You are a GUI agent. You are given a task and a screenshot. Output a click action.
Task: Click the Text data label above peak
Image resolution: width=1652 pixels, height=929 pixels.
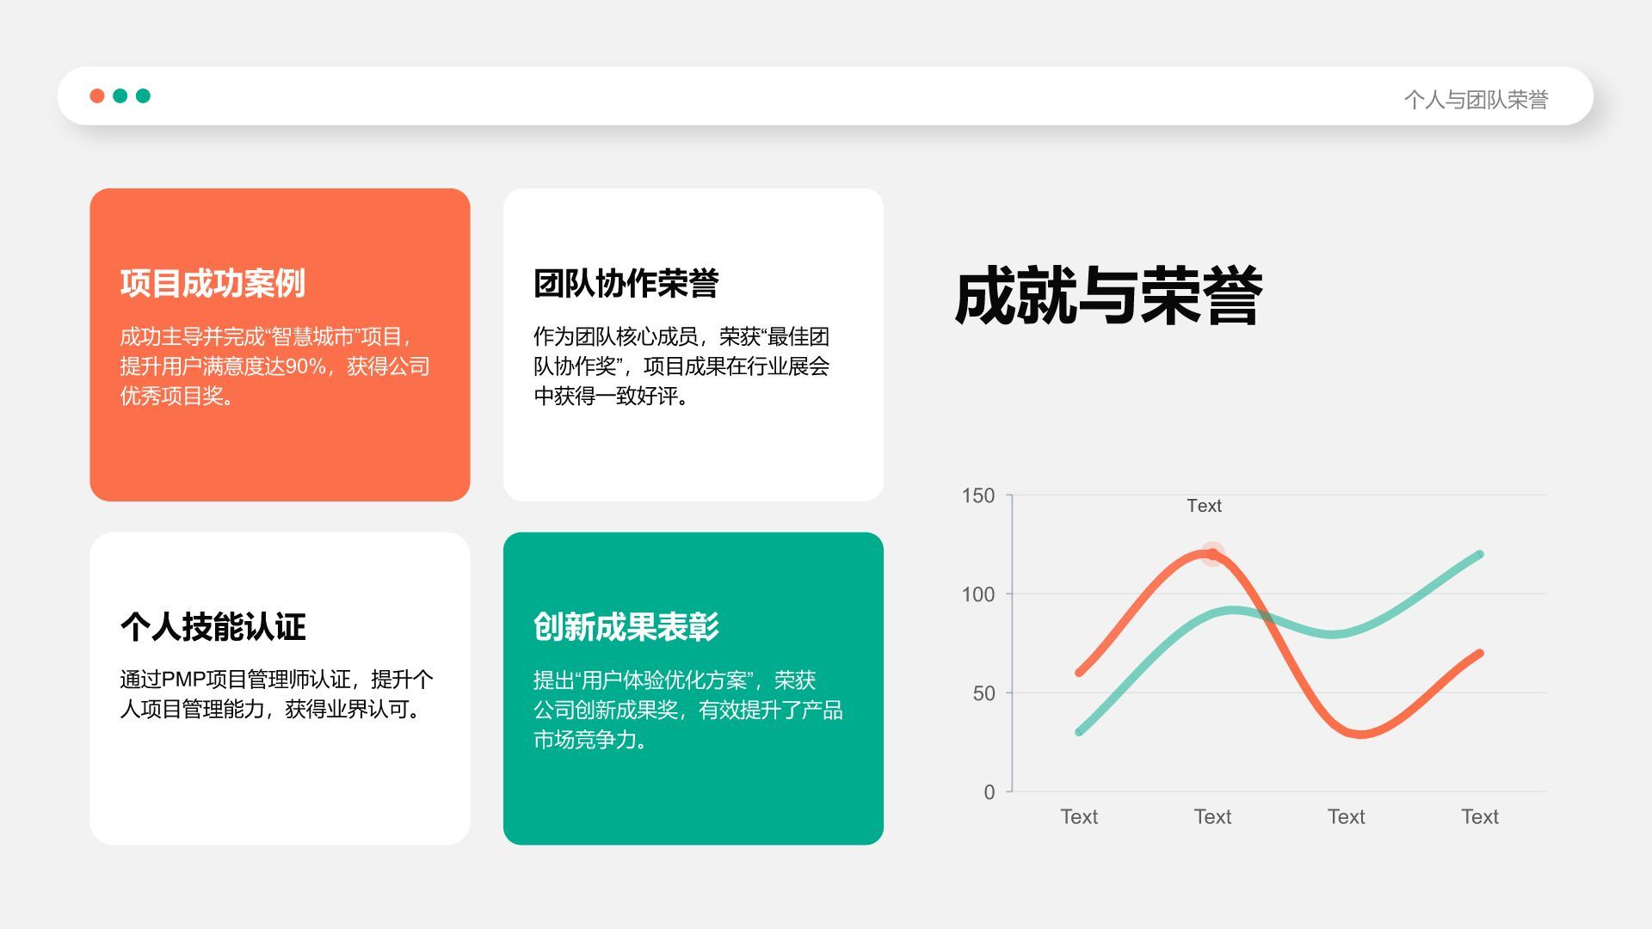1204,506
